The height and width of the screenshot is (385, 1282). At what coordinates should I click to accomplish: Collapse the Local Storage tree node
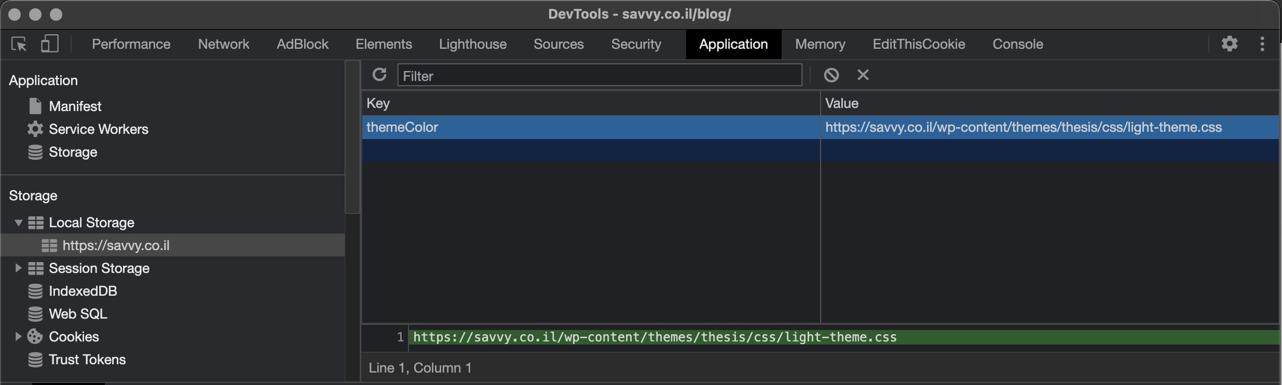point(18,223)
